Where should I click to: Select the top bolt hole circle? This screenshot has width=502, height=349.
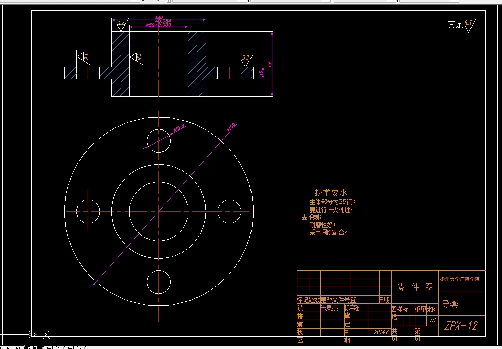pyautogui.click(x=159, y=141)
